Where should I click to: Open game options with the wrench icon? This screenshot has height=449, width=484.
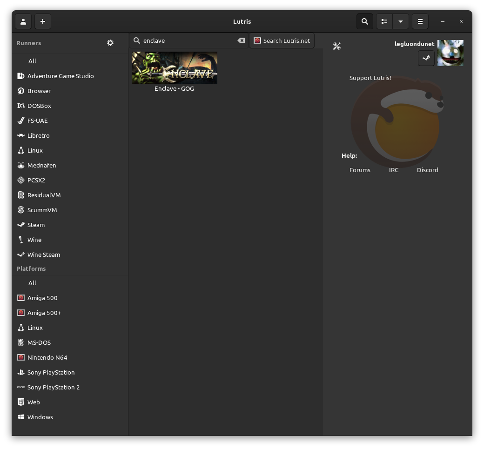point(336,46)
